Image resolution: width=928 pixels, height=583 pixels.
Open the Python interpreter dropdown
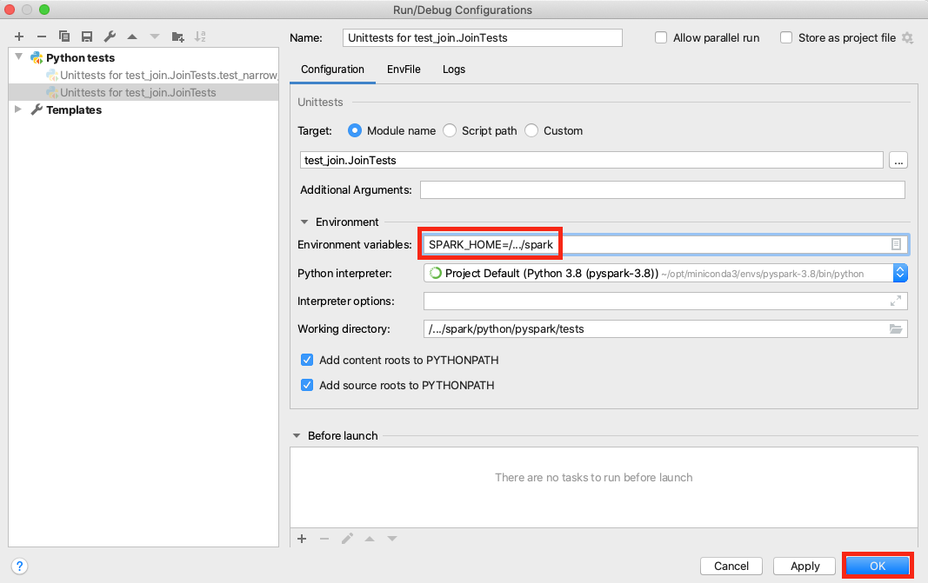point(901,272)
